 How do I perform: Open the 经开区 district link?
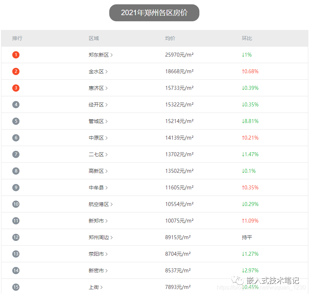pyautogui.click(x=98, y=105)
